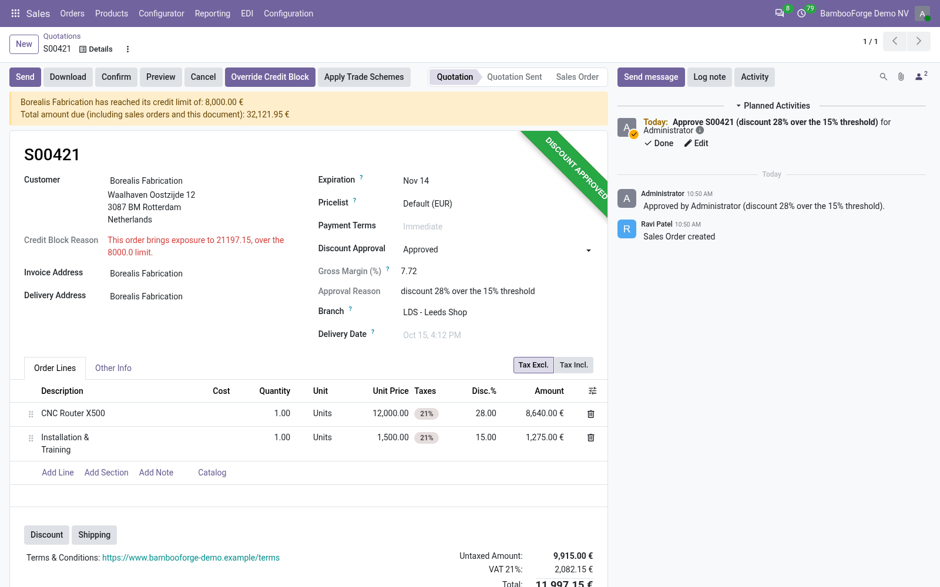
Task: Click the Delivery Date field
Action: 497,335
